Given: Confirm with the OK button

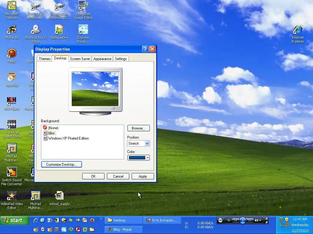Looking at the screenshot, I should (x=93, y=176).
